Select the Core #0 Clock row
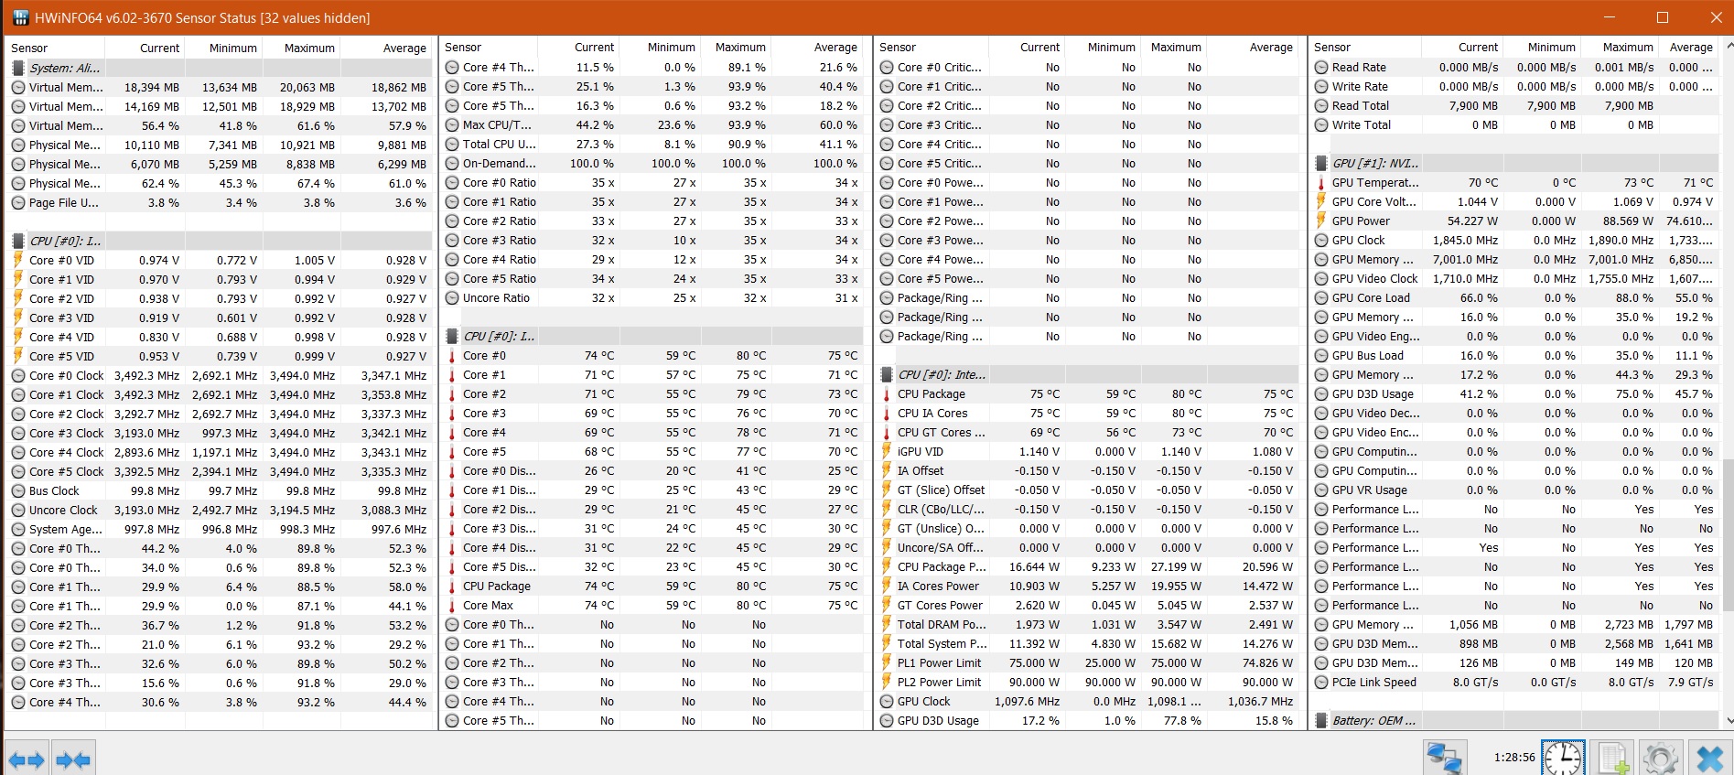 (x=221, y=375)
